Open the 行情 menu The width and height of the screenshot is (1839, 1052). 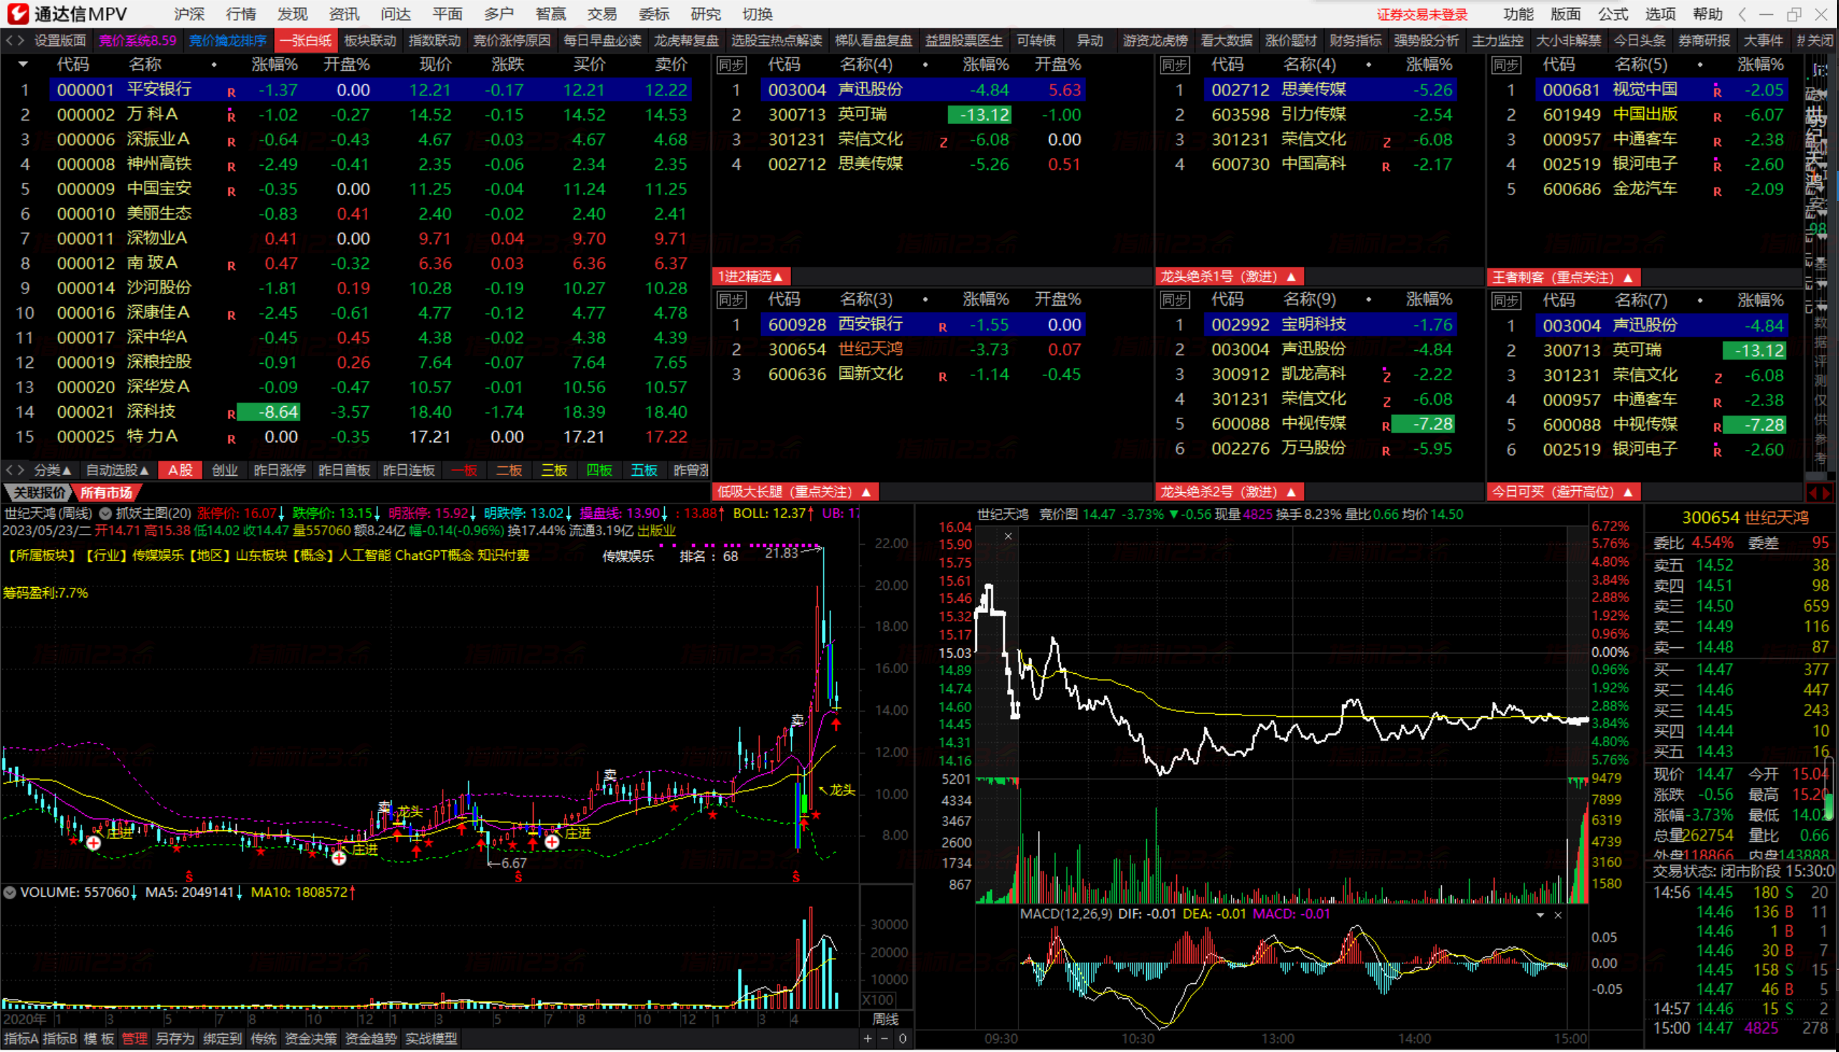coord(240,14)
